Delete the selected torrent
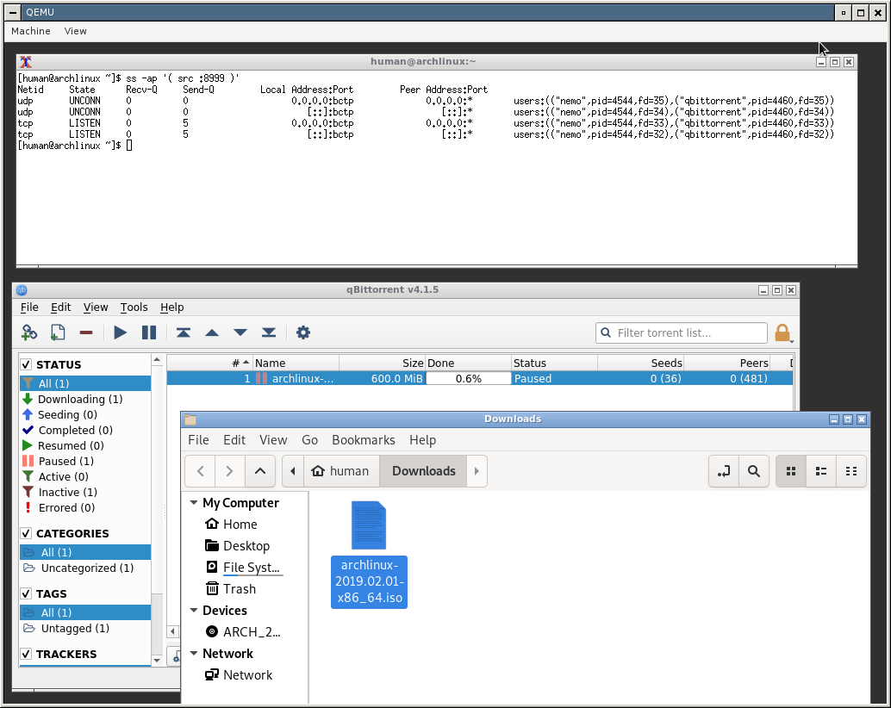The image size is (891, 708). coord(86,332)
